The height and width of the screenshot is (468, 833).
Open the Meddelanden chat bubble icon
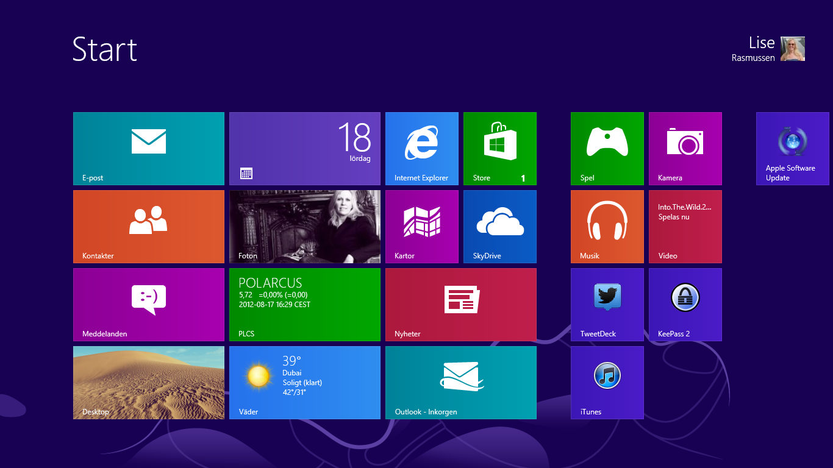pyautogui.click(x=149, y=300)
